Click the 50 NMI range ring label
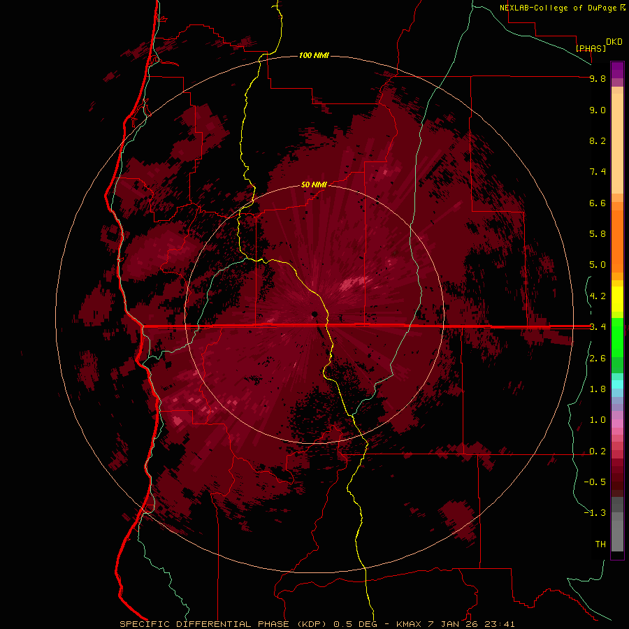Screen dimensions: 629x629 click(x=314, y=185)
